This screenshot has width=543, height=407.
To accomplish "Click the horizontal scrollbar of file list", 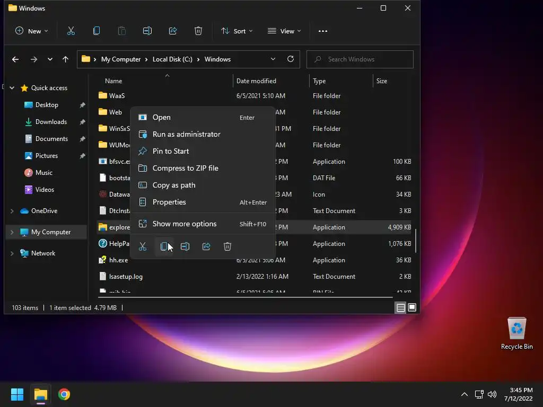I will pos(245,297).
